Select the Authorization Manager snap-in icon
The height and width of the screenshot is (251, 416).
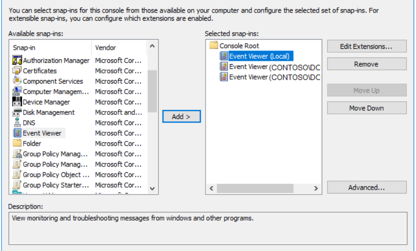pyautogui.click(x=17, y=60)
